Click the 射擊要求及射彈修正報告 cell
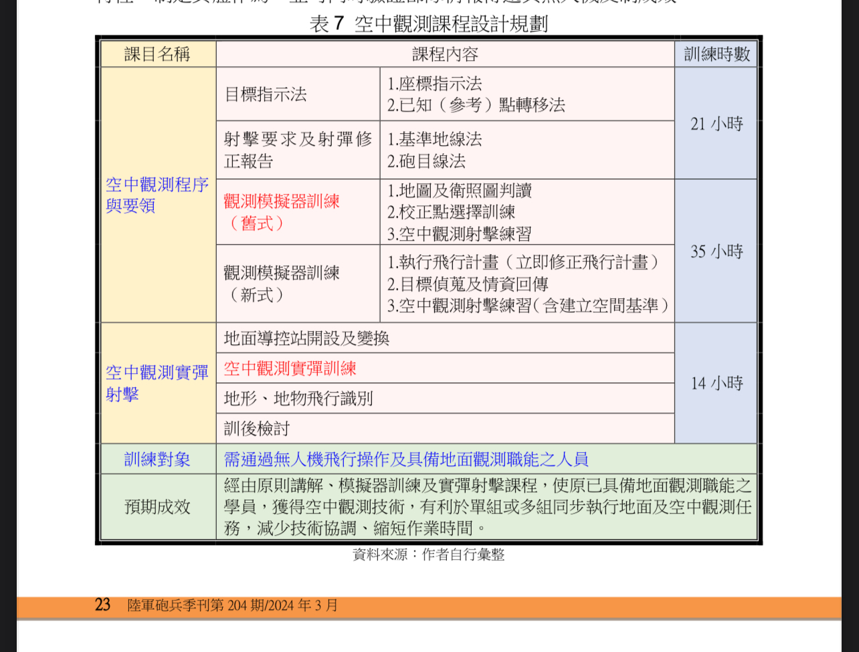 [298, 150]
